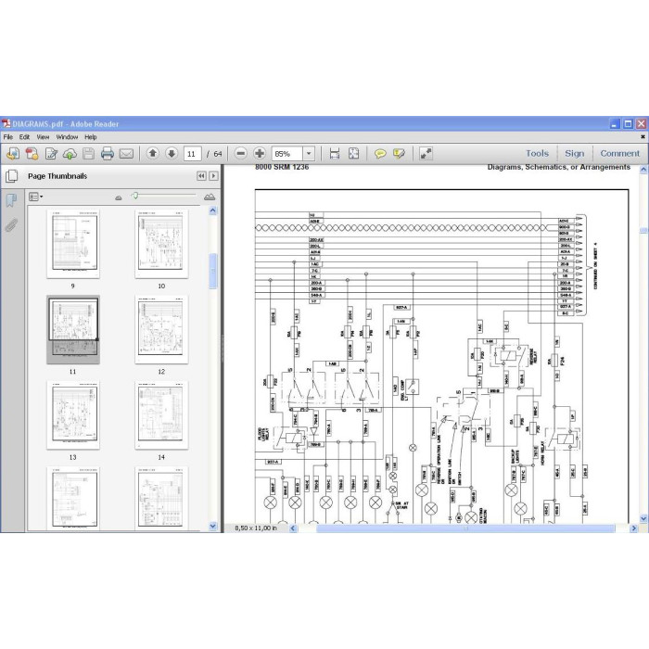This screenshot has height=649, width=649.
Task: Open the Sign pane
Action: tap(575, 153)
